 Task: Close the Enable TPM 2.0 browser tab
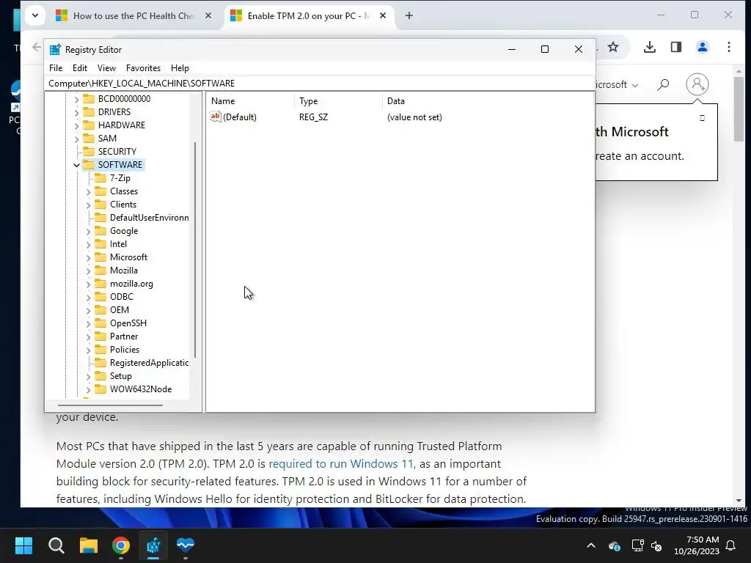tap(383, 16)
